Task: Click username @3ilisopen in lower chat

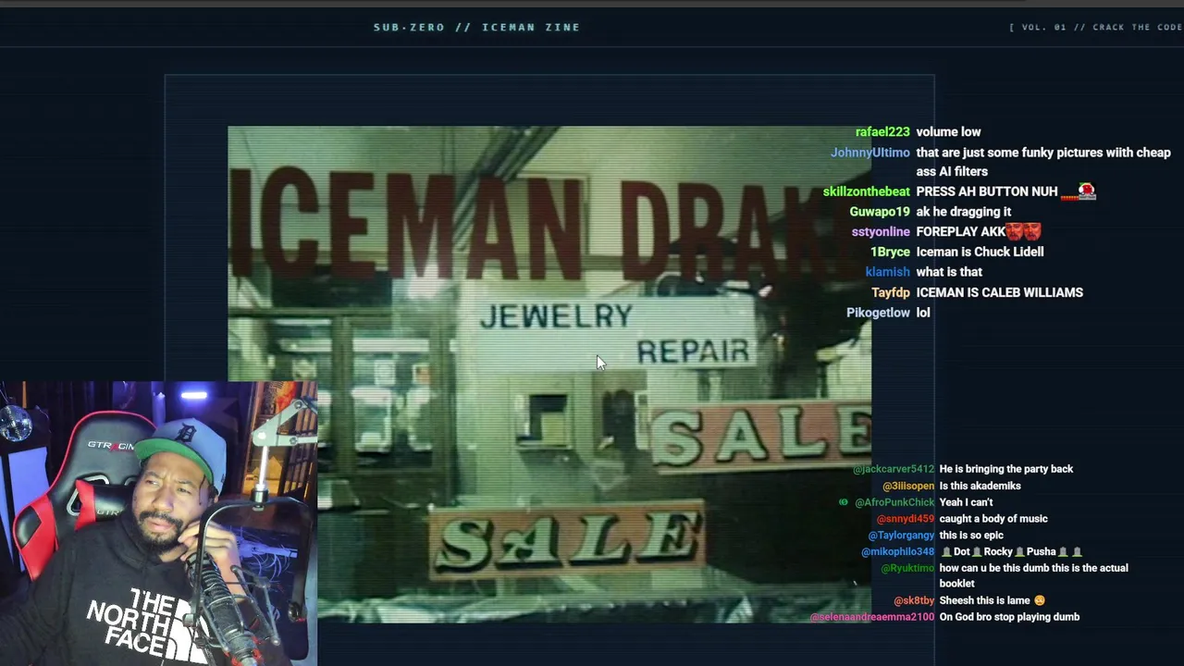Action: pos(908,486)
